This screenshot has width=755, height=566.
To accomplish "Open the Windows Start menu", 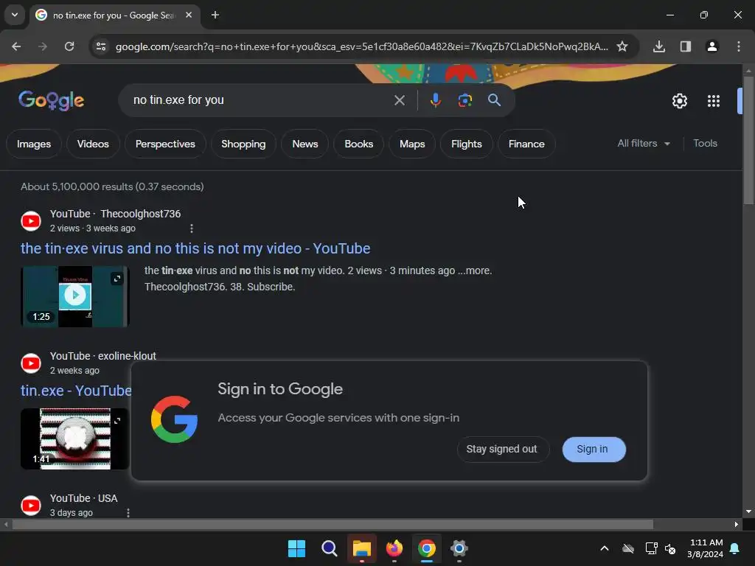I will tap(296, 548).
